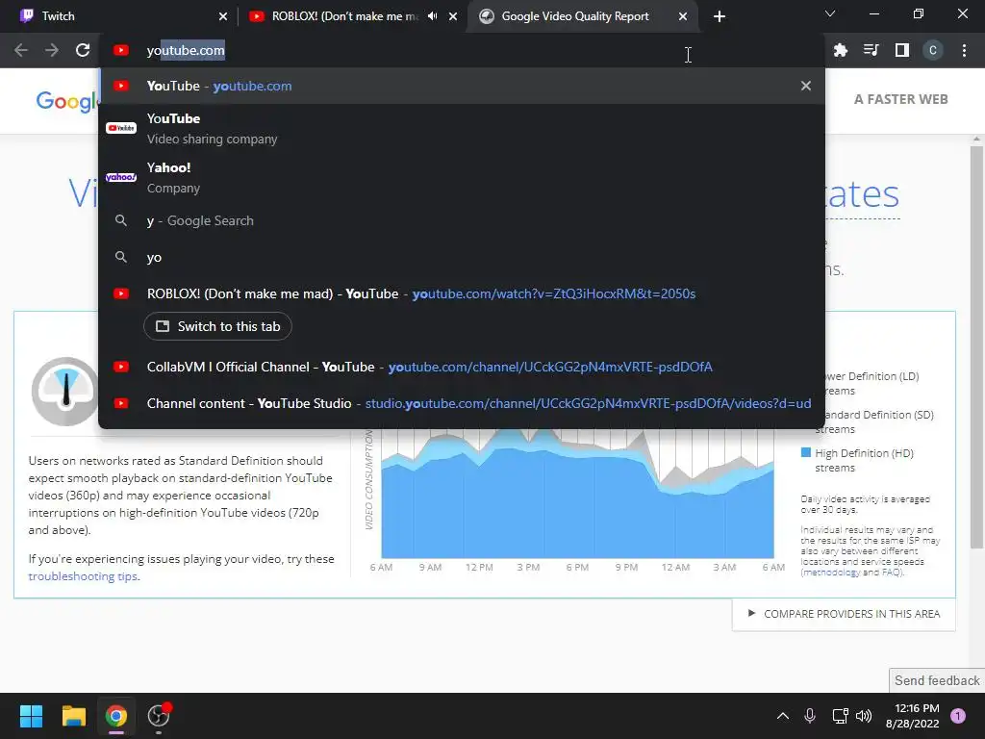
Task: Click the Switch to this tab button
Action: coord(218,326)
